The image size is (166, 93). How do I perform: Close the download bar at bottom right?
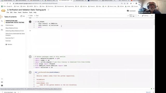click(x=153, y=92)
